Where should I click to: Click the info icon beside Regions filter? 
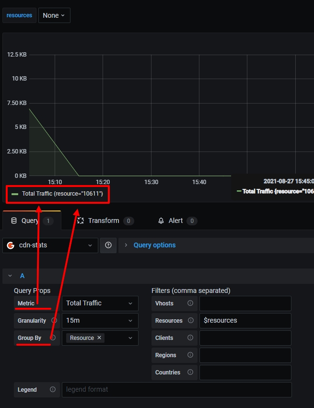pos(190,355)
